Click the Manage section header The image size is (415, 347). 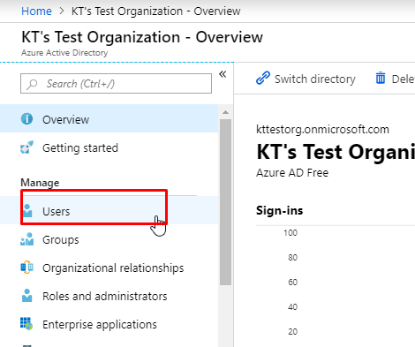pyautogui.click(x=40, y=183)
